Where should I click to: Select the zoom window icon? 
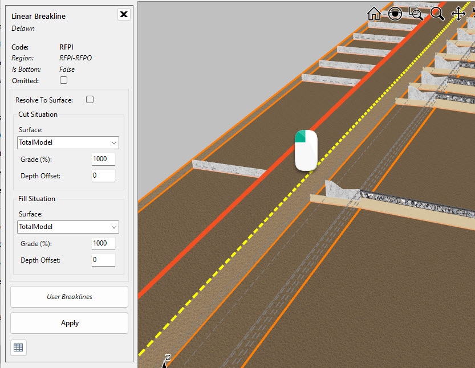[x=416, y=14]
